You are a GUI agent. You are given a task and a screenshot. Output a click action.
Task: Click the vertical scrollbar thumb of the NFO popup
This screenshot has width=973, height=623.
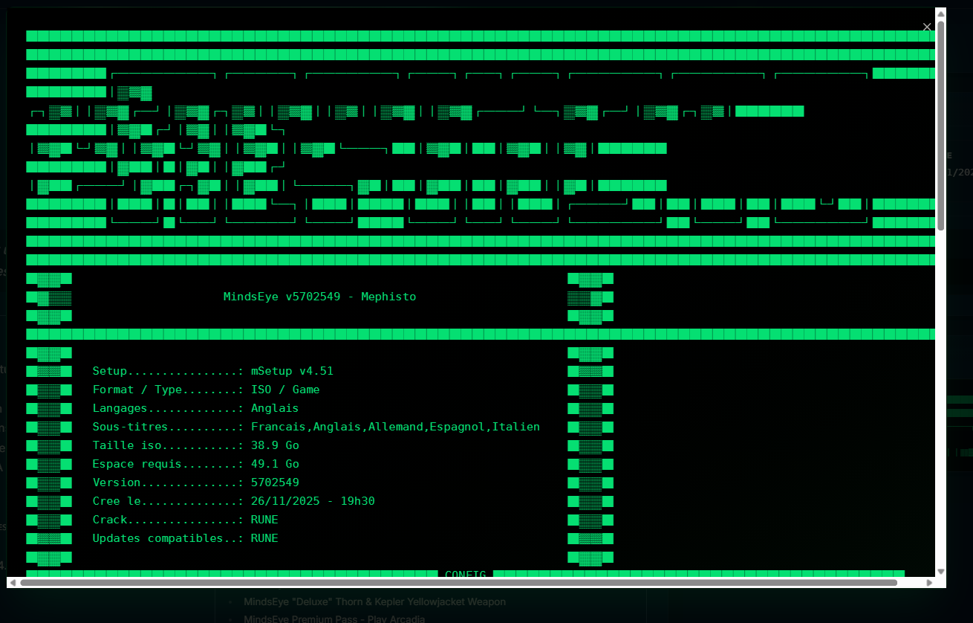[941, 125]
